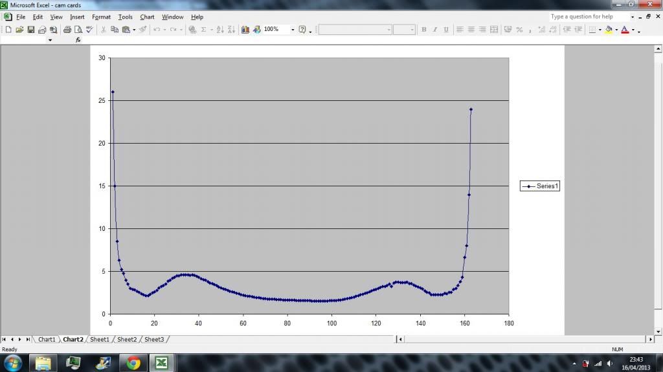Open the Format menu
The width and height of the screenshot is (663, 372).
click(x=101, y=17)
